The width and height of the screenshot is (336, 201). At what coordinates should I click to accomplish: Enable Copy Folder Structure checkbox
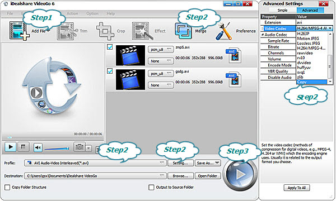[7, 188]
